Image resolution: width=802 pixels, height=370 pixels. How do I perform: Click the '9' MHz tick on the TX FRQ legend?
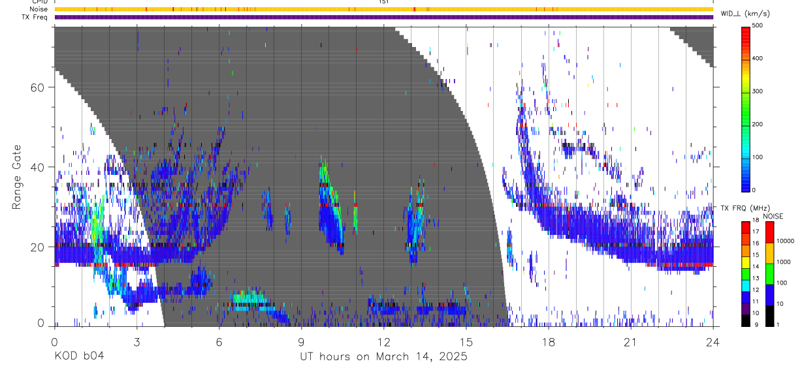click(755, 324)
